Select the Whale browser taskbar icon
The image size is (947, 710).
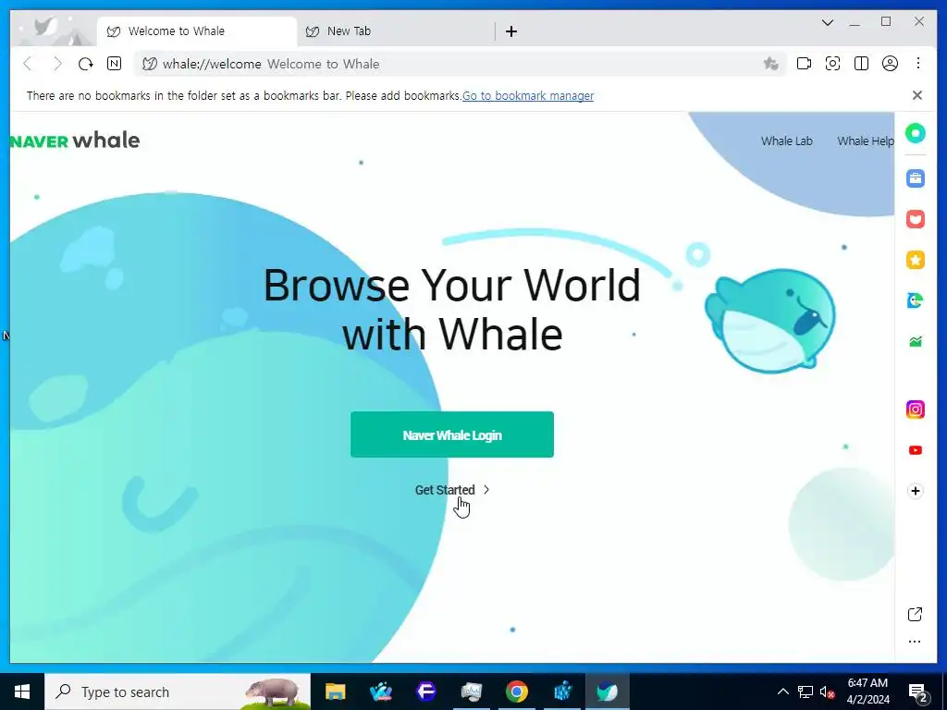pos(607,692)
